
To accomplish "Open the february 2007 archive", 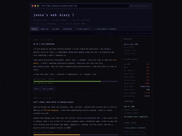I will click(x=130, y=50).
